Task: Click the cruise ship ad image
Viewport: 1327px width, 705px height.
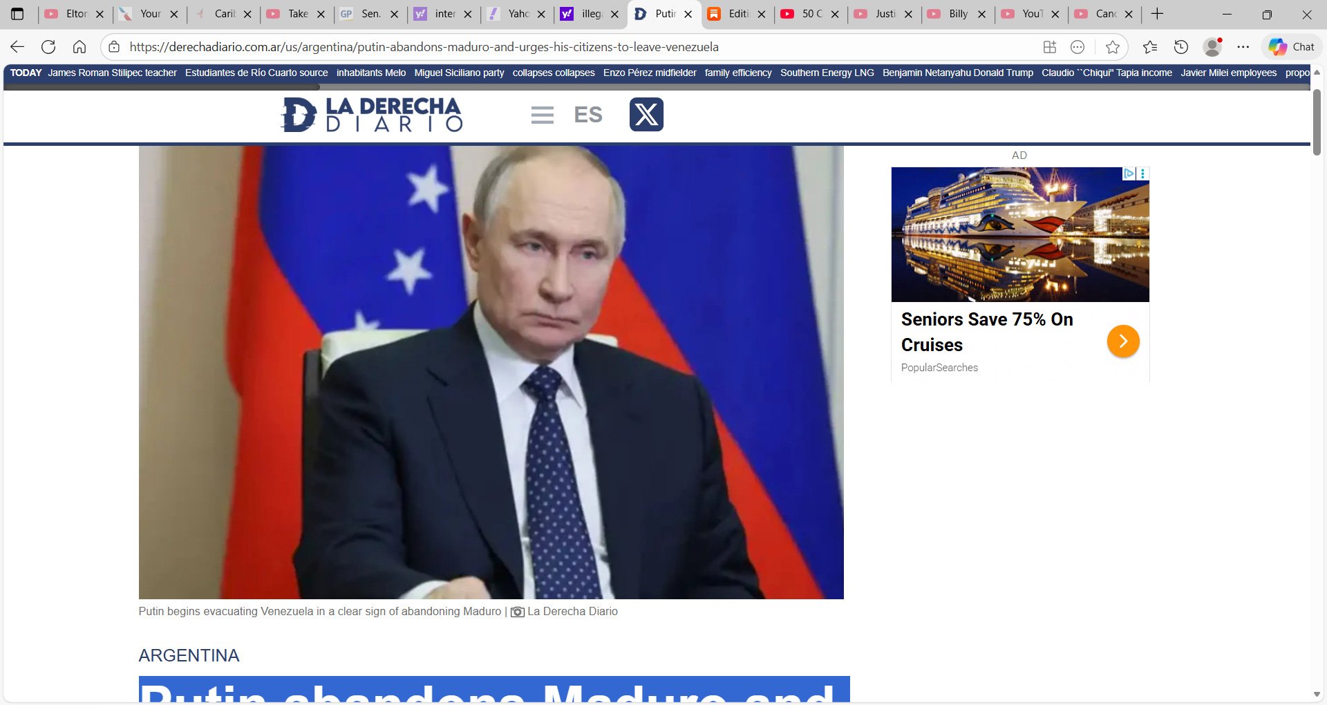Action: tap(1020, 234)
